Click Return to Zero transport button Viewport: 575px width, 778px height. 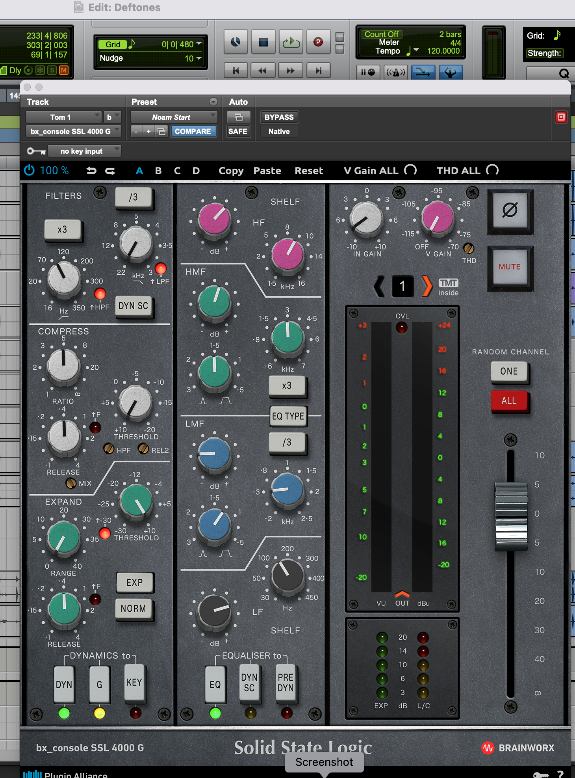236,71
